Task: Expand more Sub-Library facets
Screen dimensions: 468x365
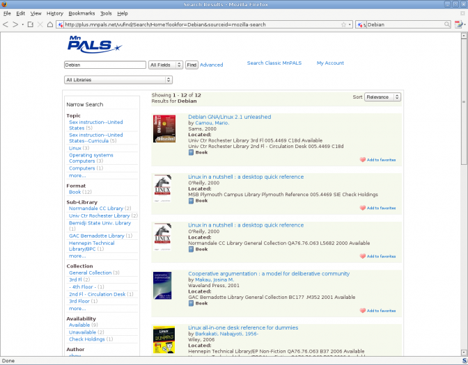Action: click(x=77, y=256)
